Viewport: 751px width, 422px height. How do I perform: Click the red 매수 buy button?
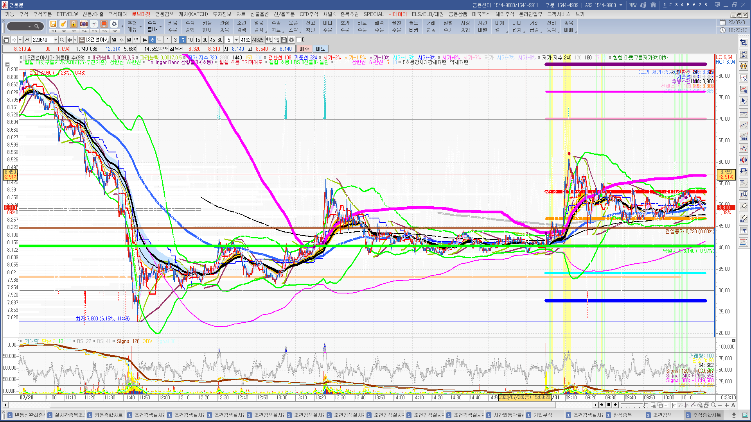[x=304, y=49]
